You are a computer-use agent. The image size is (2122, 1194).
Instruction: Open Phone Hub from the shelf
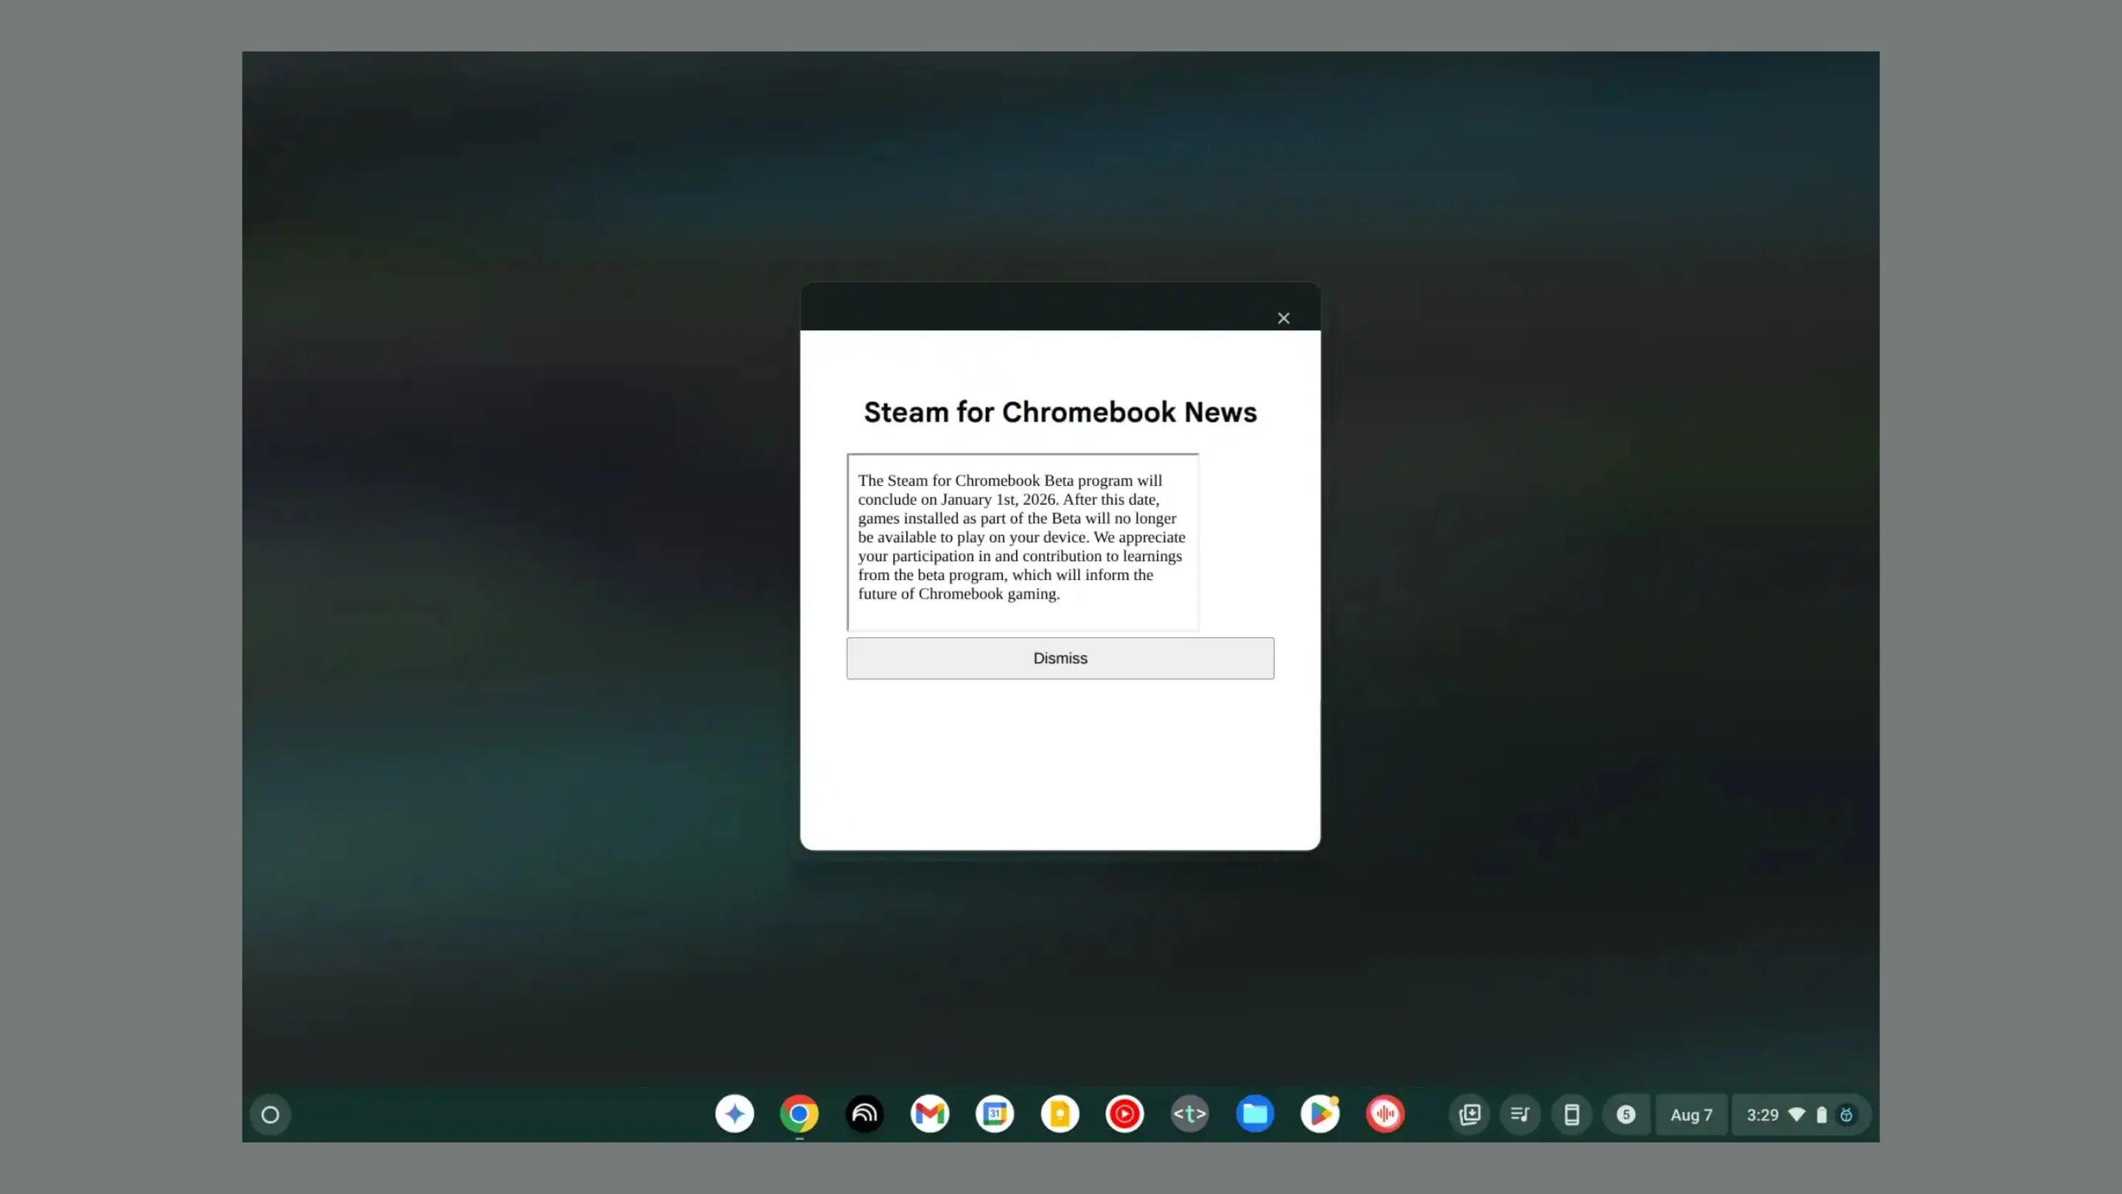(x=1572, y=1114)
